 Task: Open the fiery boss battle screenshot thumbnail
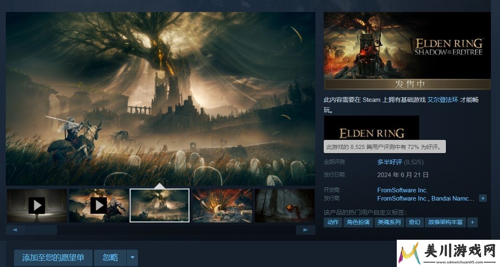click(223, 206)
